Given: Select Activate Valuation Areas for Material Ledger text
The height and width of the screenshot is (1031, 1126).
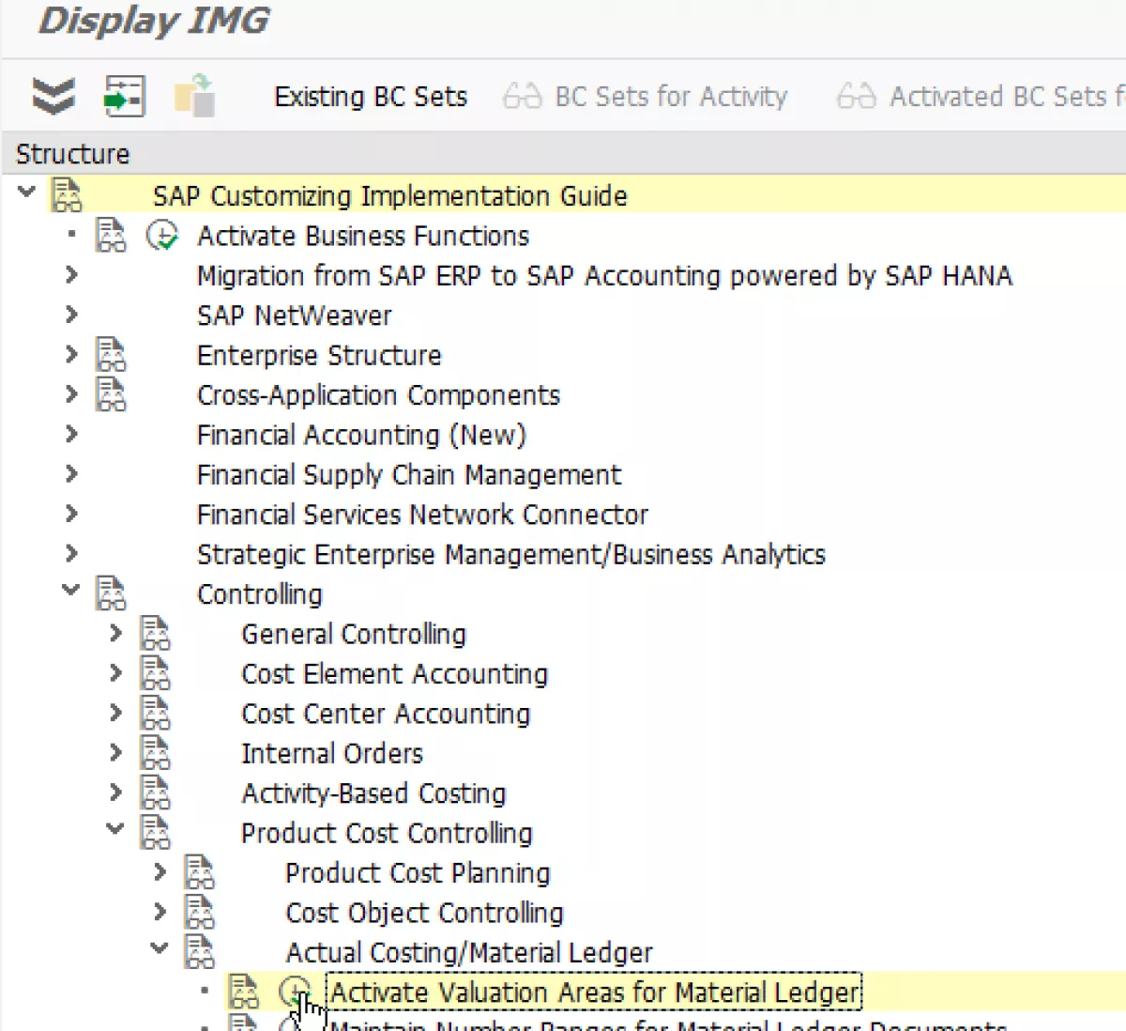Looking at the screenshot, I should (x=594, y=993).
